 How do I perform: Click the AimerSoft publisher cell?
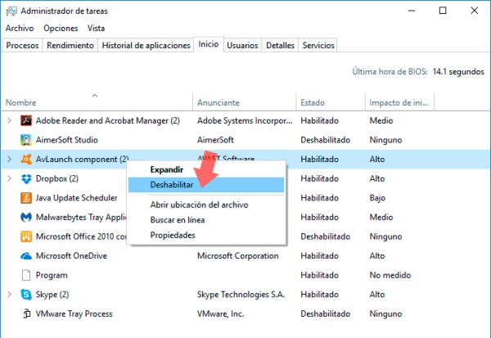click(215, 140)
